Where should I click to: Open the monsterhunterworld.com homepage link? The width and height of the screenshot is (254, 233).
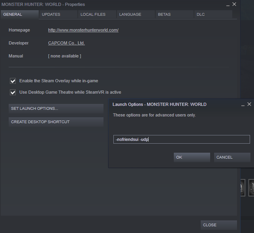83,30
